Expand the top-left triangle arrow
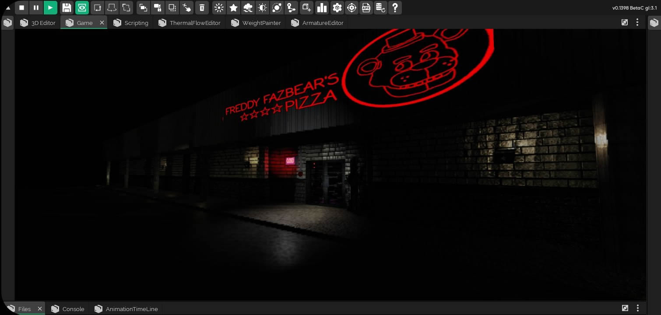The width and height of the screenshot is (661, 315). click(x=7, y=8)
